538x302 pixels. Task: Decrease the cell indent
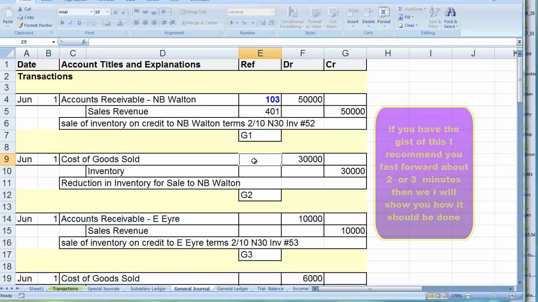point(164,23)
